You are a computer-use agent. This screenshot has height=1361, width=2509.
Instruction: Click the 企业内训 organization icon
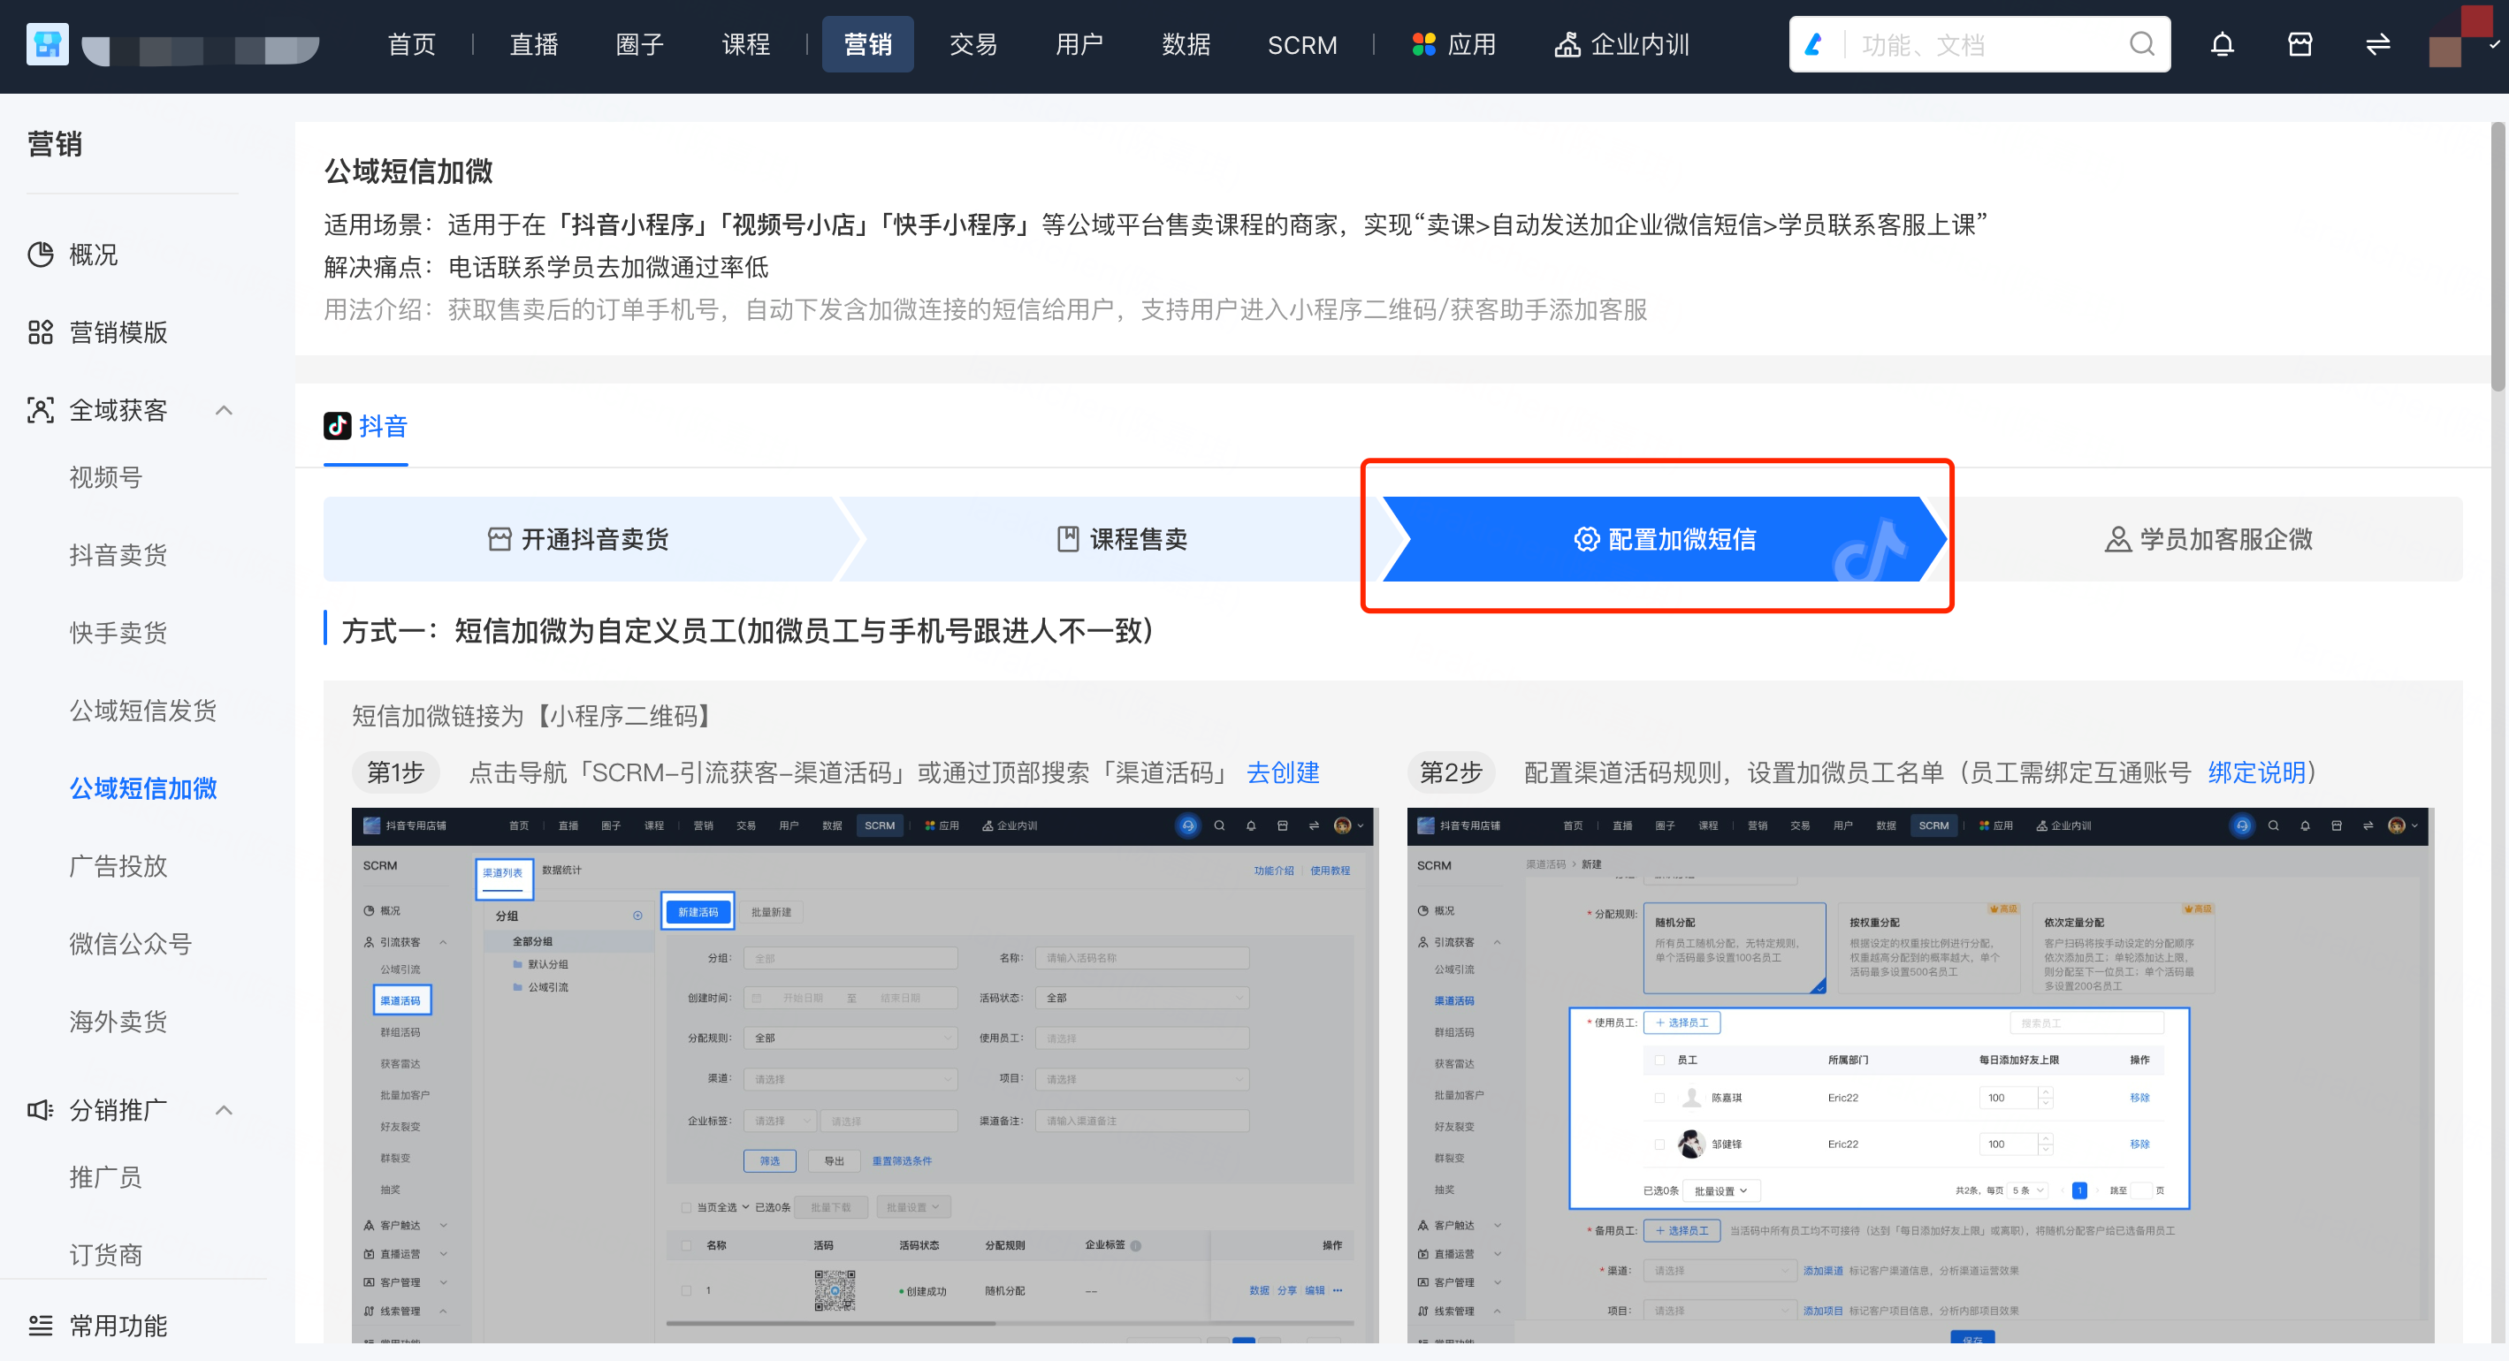point(1567,44)
